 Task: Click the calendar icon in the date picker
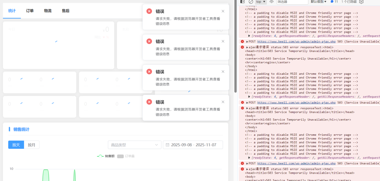pos(167,145)
